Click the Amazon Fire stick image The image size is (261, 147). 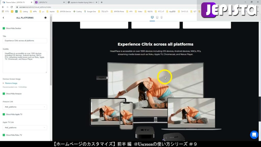102,78
